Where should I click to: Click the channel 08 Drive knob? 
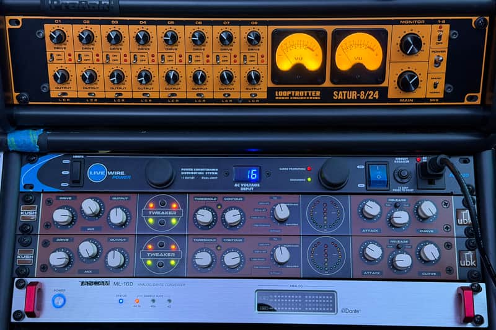pos(254,38)
